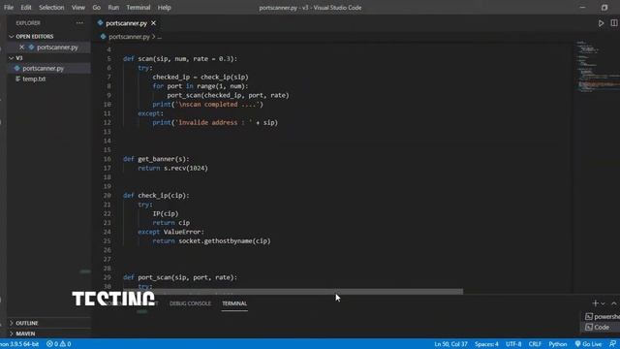Image resolution: width=620 pixels, height=349 pixels.
Task: Click errors and warnings status indicator
Action: [58, 344]
